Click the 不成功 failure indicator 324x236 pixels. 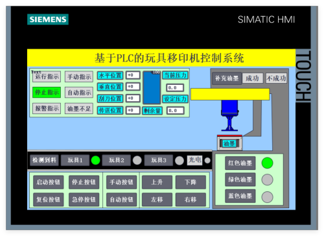point(276,78)
